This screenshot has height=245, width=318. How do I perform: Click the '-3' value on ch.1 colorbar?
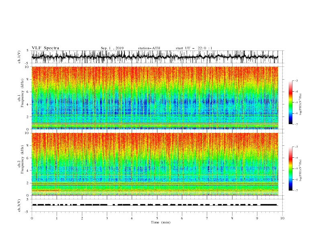tap(296, 80)
